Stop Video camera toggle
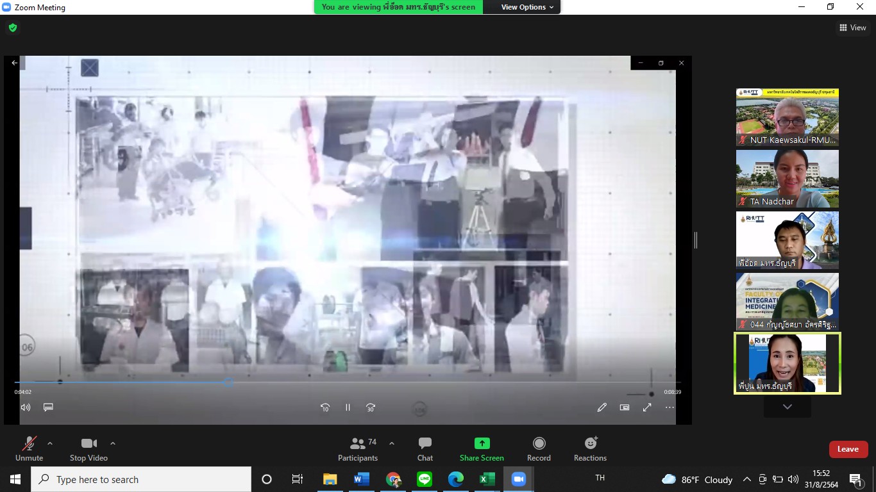This screenshot has width=876, height=492. tap(88, 449)
